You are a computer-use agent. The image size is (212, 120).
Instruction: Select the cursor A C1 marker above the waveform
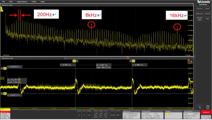[75, 61]
